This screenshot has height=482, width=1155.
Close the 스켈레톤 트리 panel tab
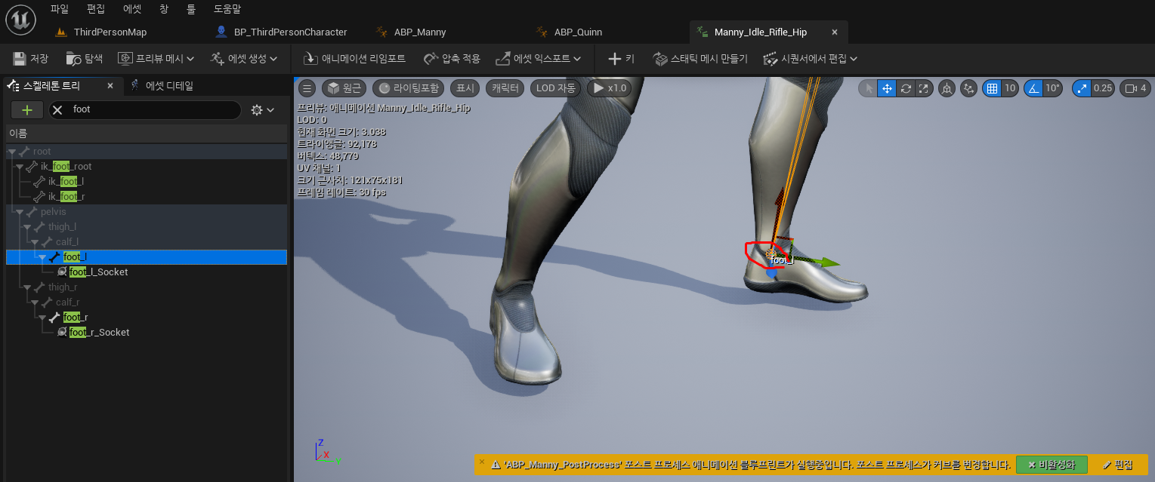(x=110, y=86)
